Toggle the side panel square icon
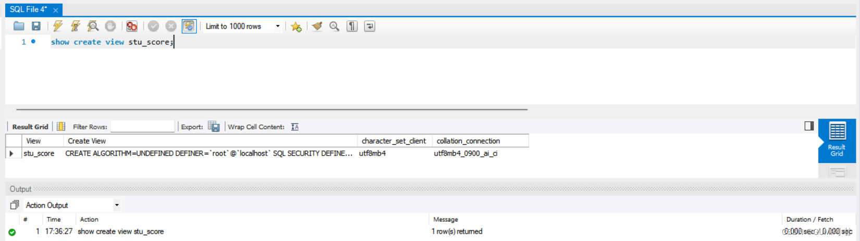This screenshot has width=860, height=241. [x=809, y=126]
